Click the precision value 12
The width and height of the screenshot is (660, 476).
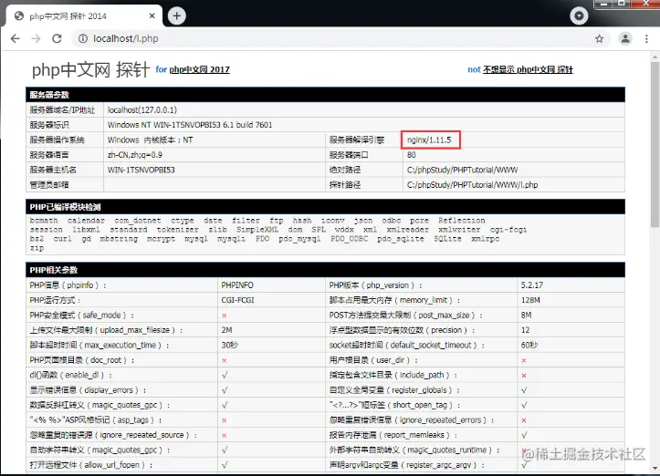coord(525,330)
